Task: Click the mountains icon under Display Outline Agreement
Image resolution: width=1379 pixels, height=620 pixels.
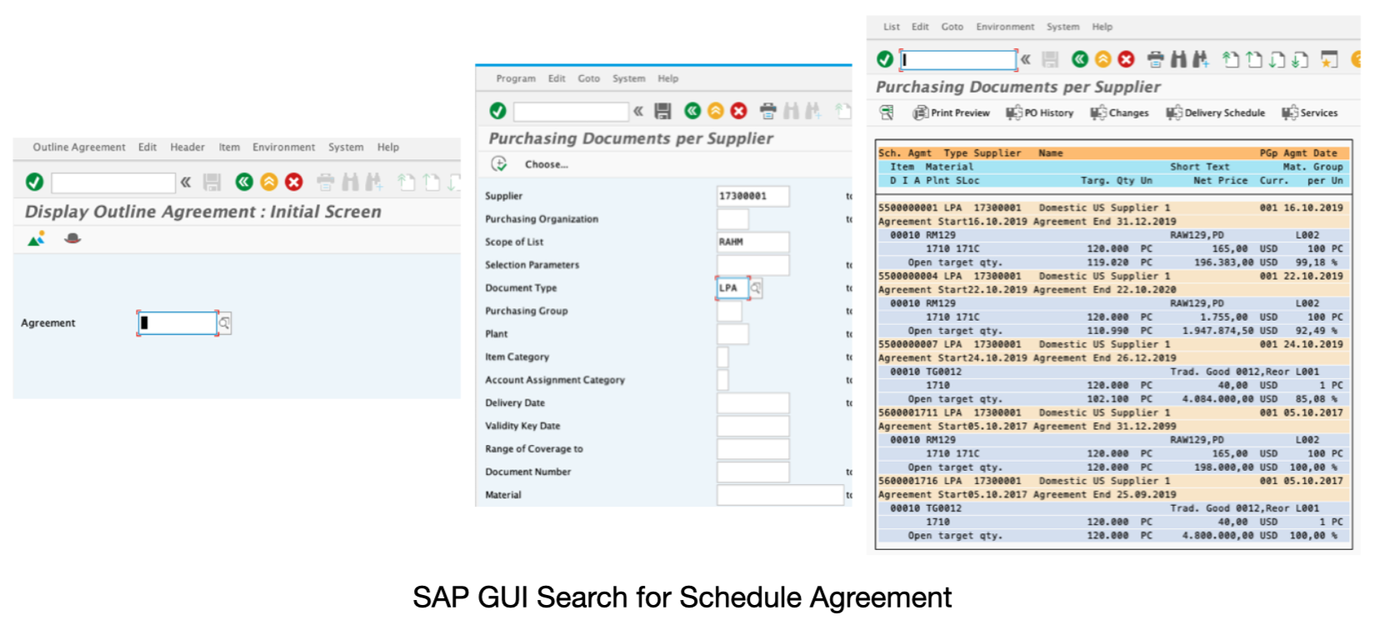Action: click(36, 239)
